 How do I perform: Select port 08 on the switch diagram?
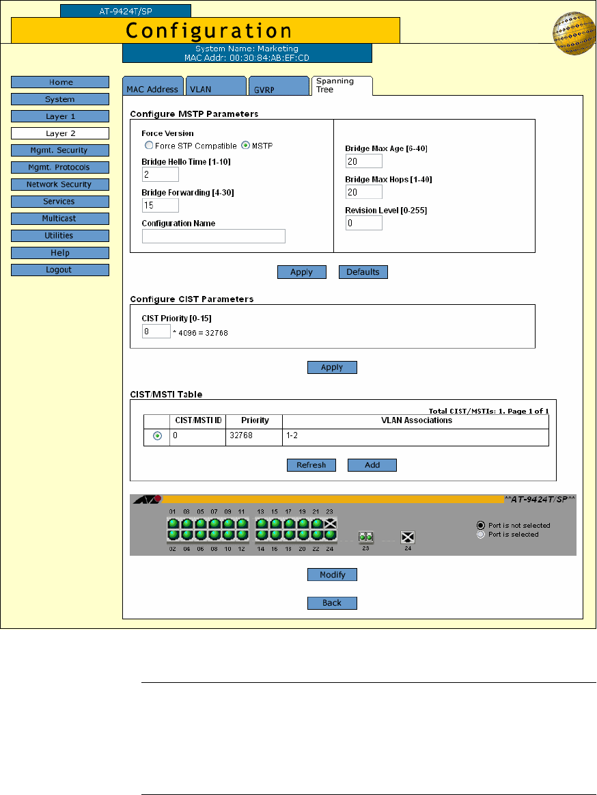coord(214,535)
